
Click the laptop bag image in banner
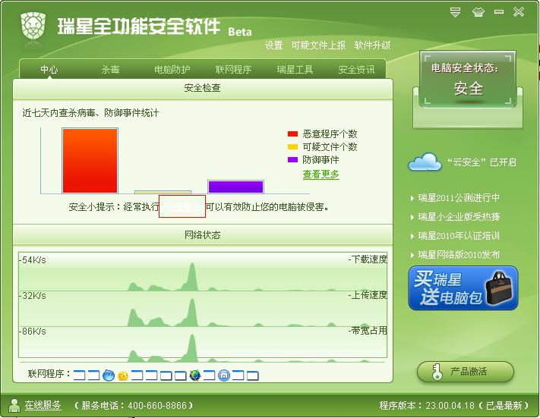point(499,288)
